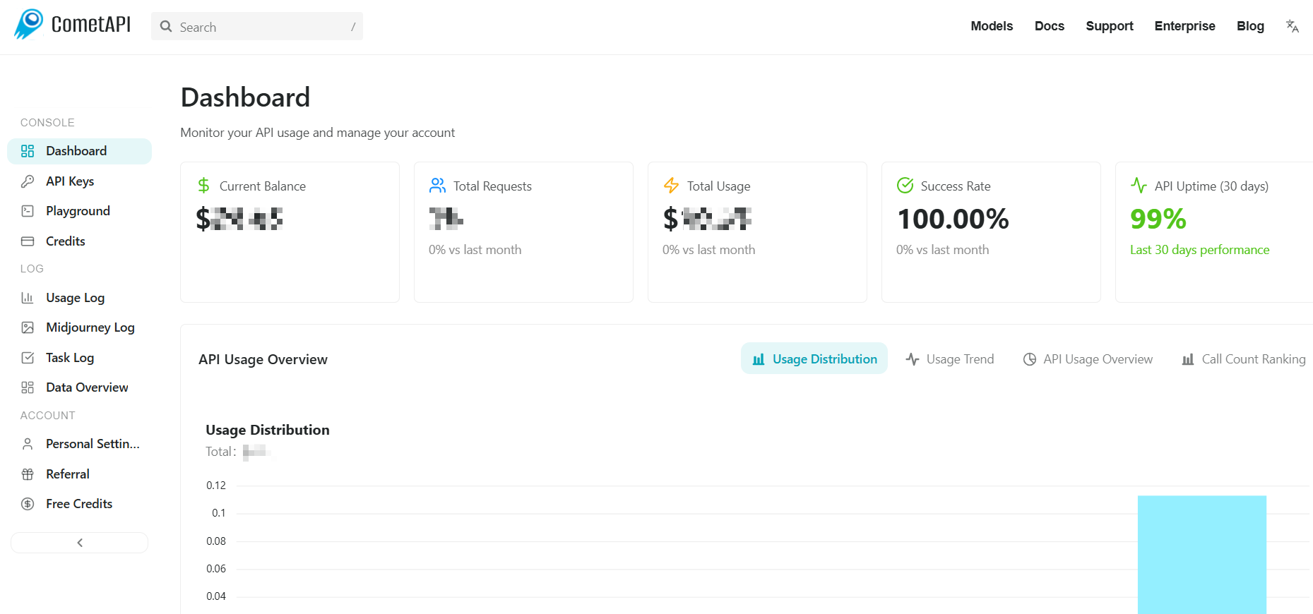Select the Call Count Ranking tab
This screenshot has width=1313, height=614.
(1244, 359)
